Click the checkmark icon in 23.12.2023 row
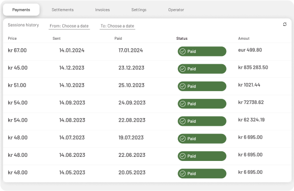Viewport: 294px width, 191px height. (x=182, y=69)
